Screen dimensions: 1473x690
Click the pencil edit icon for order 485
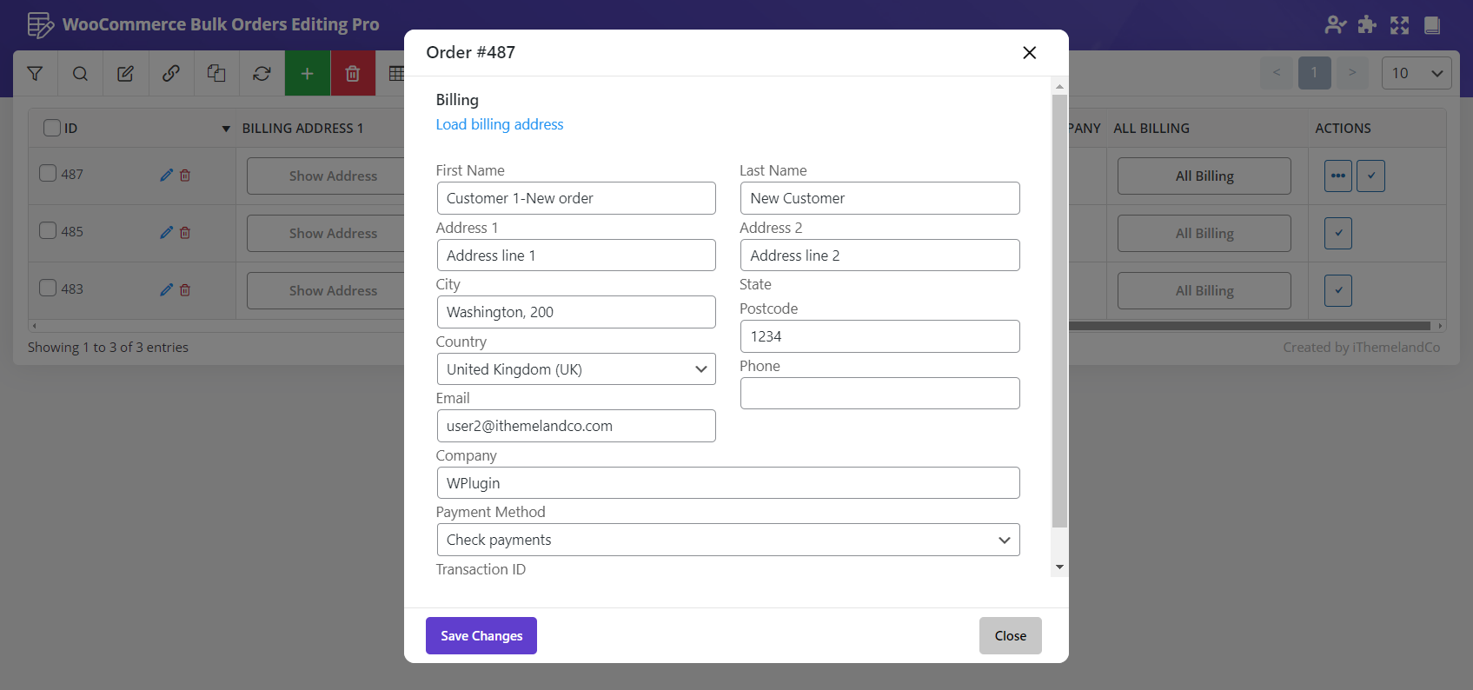click(166, 232)
